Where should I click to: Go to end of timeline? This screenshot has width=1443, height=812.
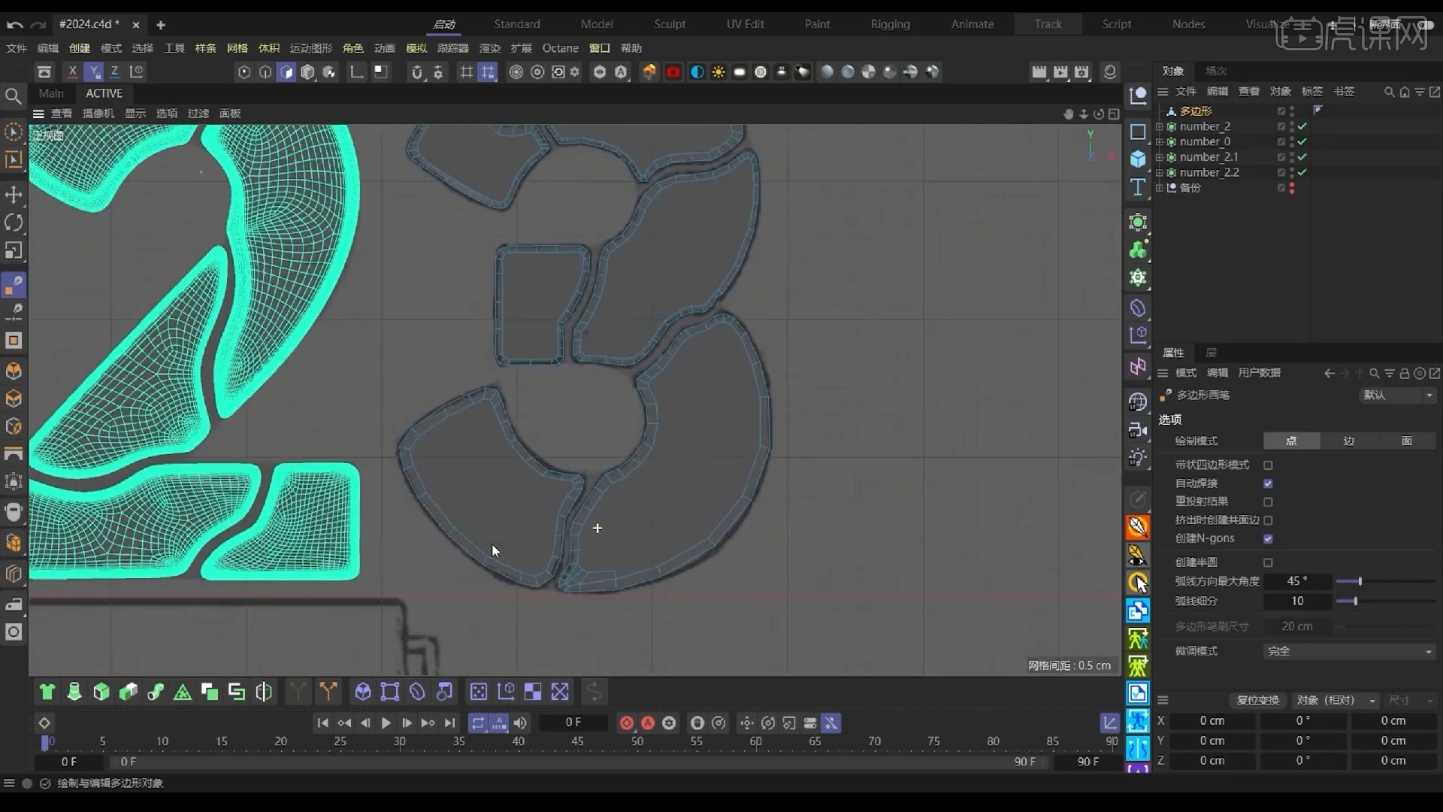[x=449, y=723]
